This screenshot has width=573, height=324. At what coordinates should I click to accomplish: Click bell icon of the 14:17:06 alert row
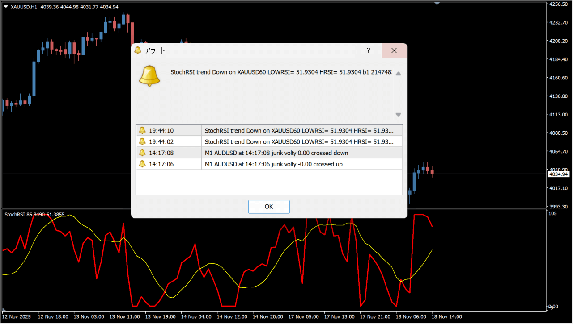point(142,164)
